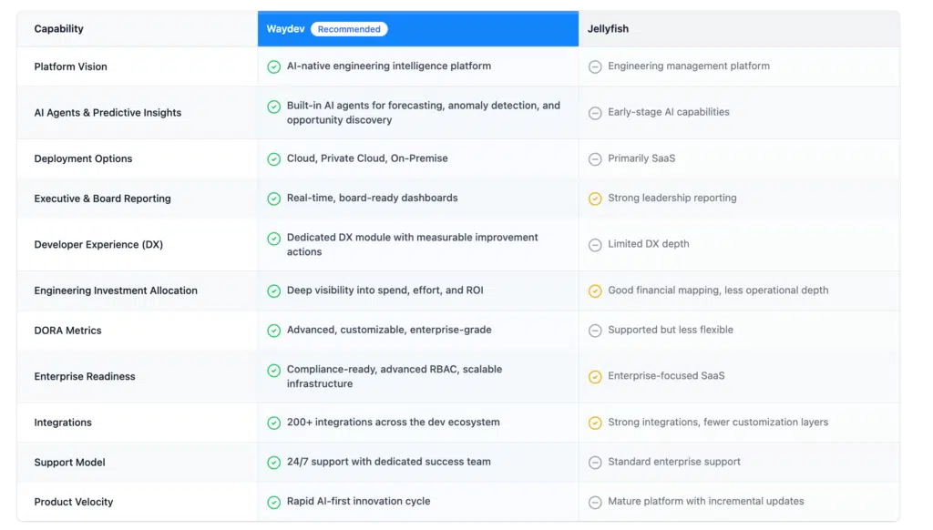Screen dimensions: 933x530
Task: Click the Recommended badge in Waydev header
Action: (349, 29)
